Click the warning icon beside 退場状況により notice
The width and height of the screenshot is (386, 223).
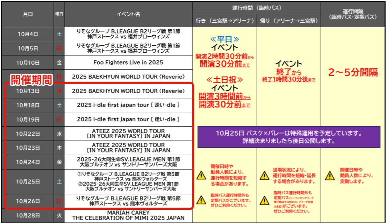click(x=265, y=176)
